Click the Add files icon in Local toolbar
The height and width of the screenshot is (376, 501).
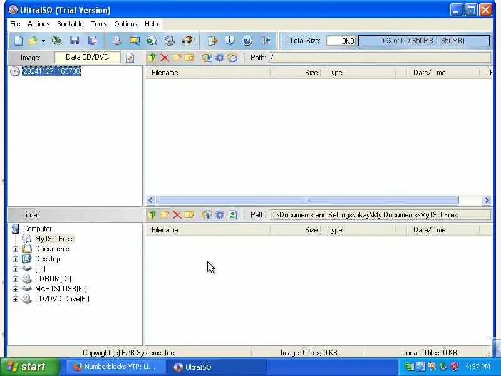coord(207,215)
